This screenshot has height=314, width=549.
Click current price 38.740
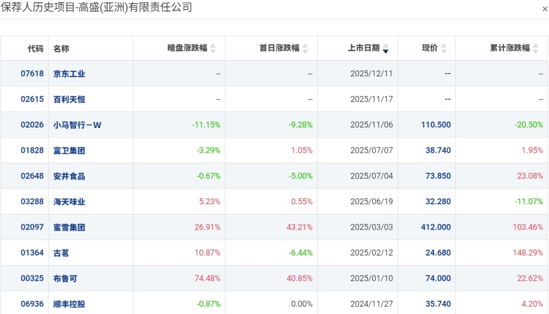[438, 150]
